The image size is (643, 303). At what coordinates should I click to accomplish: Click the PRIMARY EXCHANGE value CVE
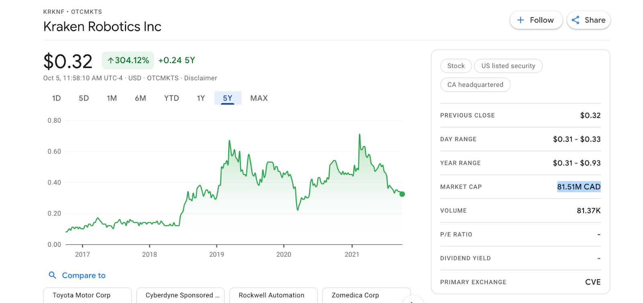pyautogui.click(x=593, y=282)
